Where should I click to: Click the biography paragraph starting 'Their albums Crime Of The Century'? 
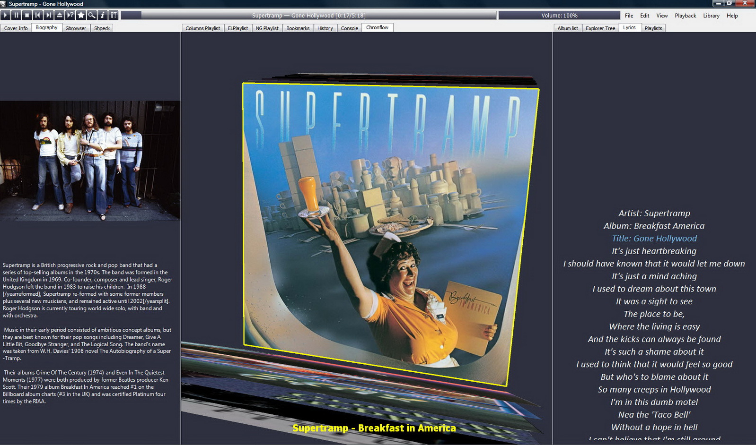pos(86,387)
